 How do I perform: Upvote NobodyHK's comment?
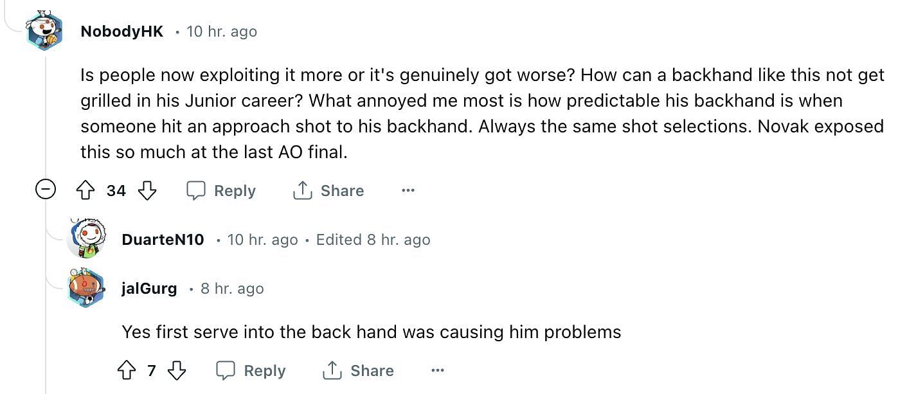[85, 190]
